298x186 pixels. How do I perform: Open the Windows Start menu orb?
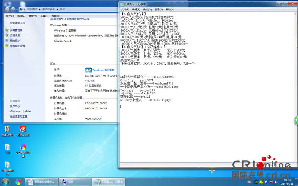5,182
